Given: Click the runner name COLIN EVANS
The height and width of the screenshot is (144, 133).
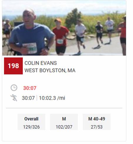Looking at the screenshot, I should tap(41, 63).
